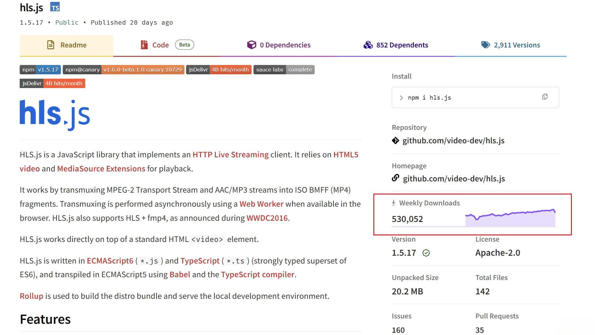Click the tags icon on Versions tab
Viewport: 595px width, 335px height.
485,45
